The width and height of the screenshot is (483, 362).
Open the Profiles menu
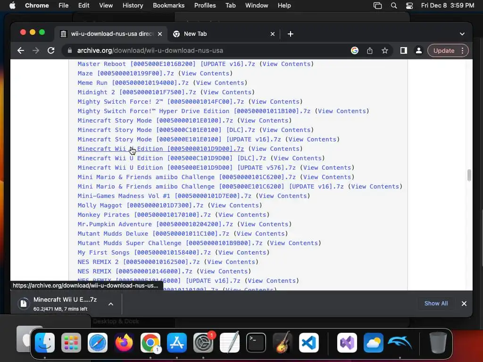[x=205, y=6]
